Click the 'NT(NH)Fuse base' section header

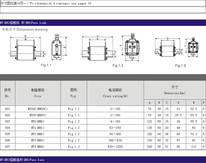103,160
